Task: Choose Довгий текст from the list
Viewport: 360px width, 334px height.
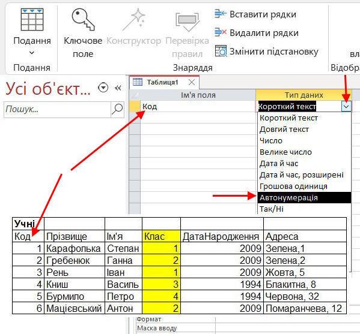Action: (x=305, y=130)
